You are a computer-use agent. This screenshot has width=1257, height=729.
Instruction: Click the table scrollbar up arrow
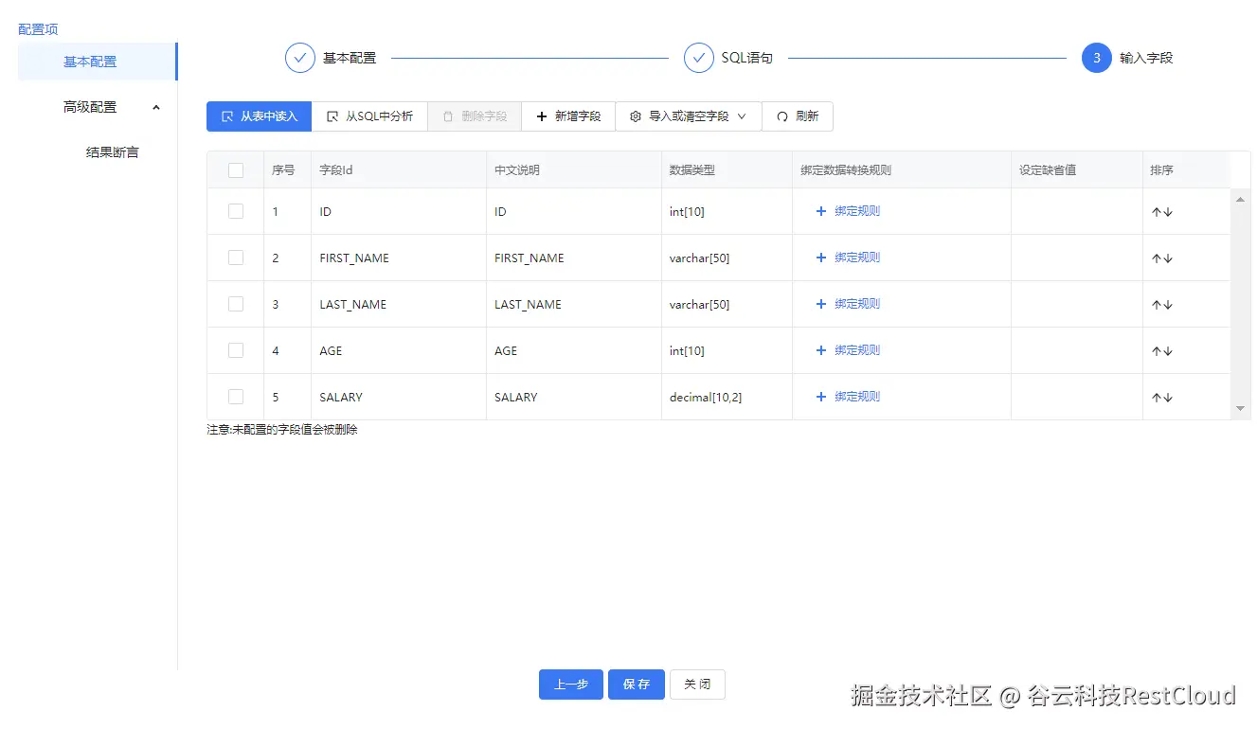pyautogui.click(x=1240, y=199)
